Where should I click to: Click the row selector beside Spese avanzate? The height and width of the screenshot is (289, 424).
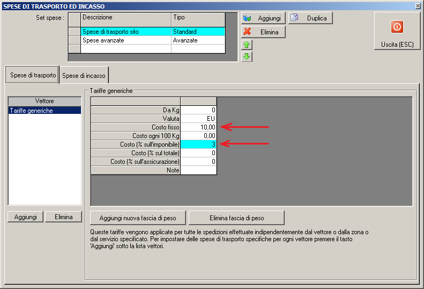75,40
